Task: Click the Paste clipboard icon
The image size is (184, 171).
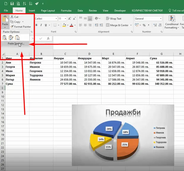Action: pyautogui.click(x=5, y=19)
